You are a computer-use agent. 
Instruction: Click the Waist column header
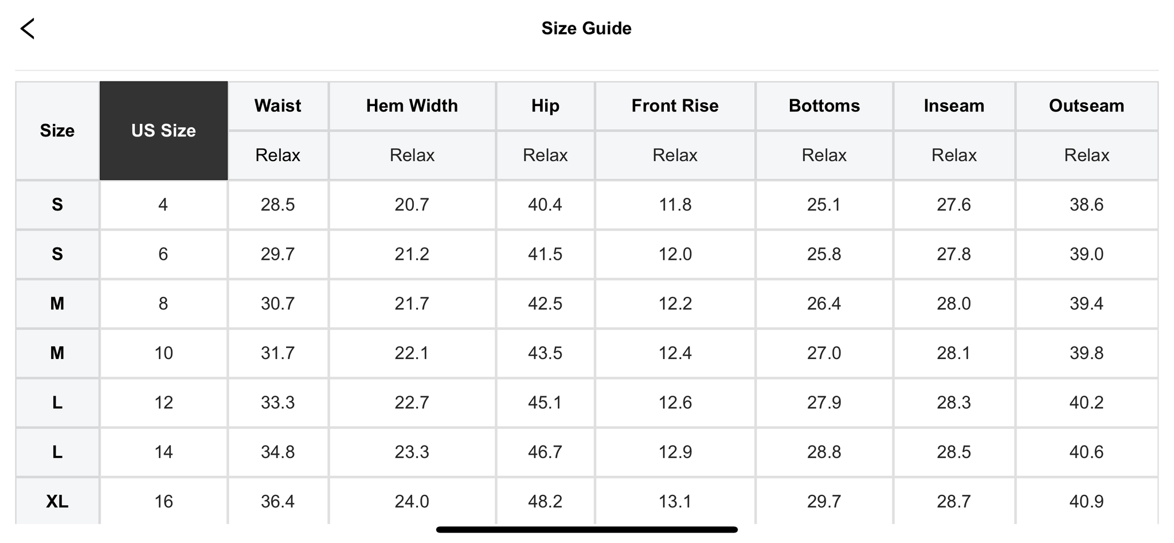click(x=277, y=106)
